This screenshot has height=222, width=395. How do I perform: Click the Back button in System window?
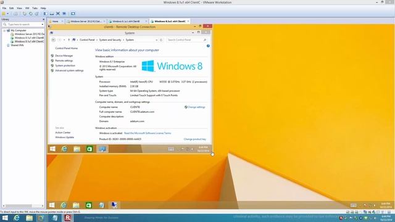54,39
